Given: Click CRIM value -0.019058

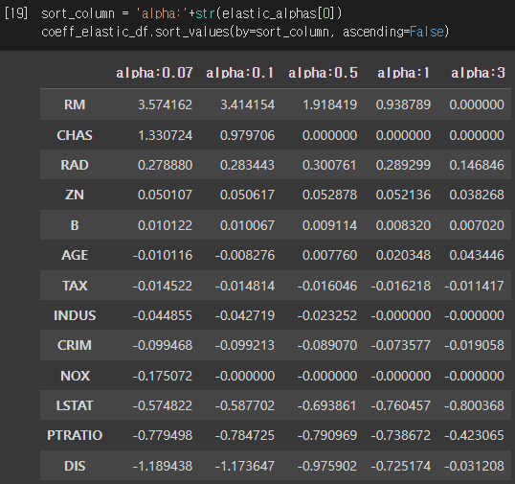Looking at the screenshot, I should 474,345.
